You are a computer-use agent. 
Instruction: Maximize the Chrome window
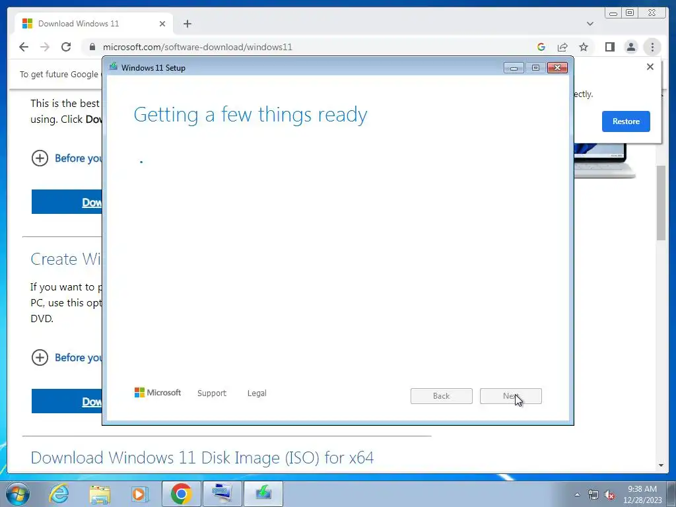pos(630,13)
